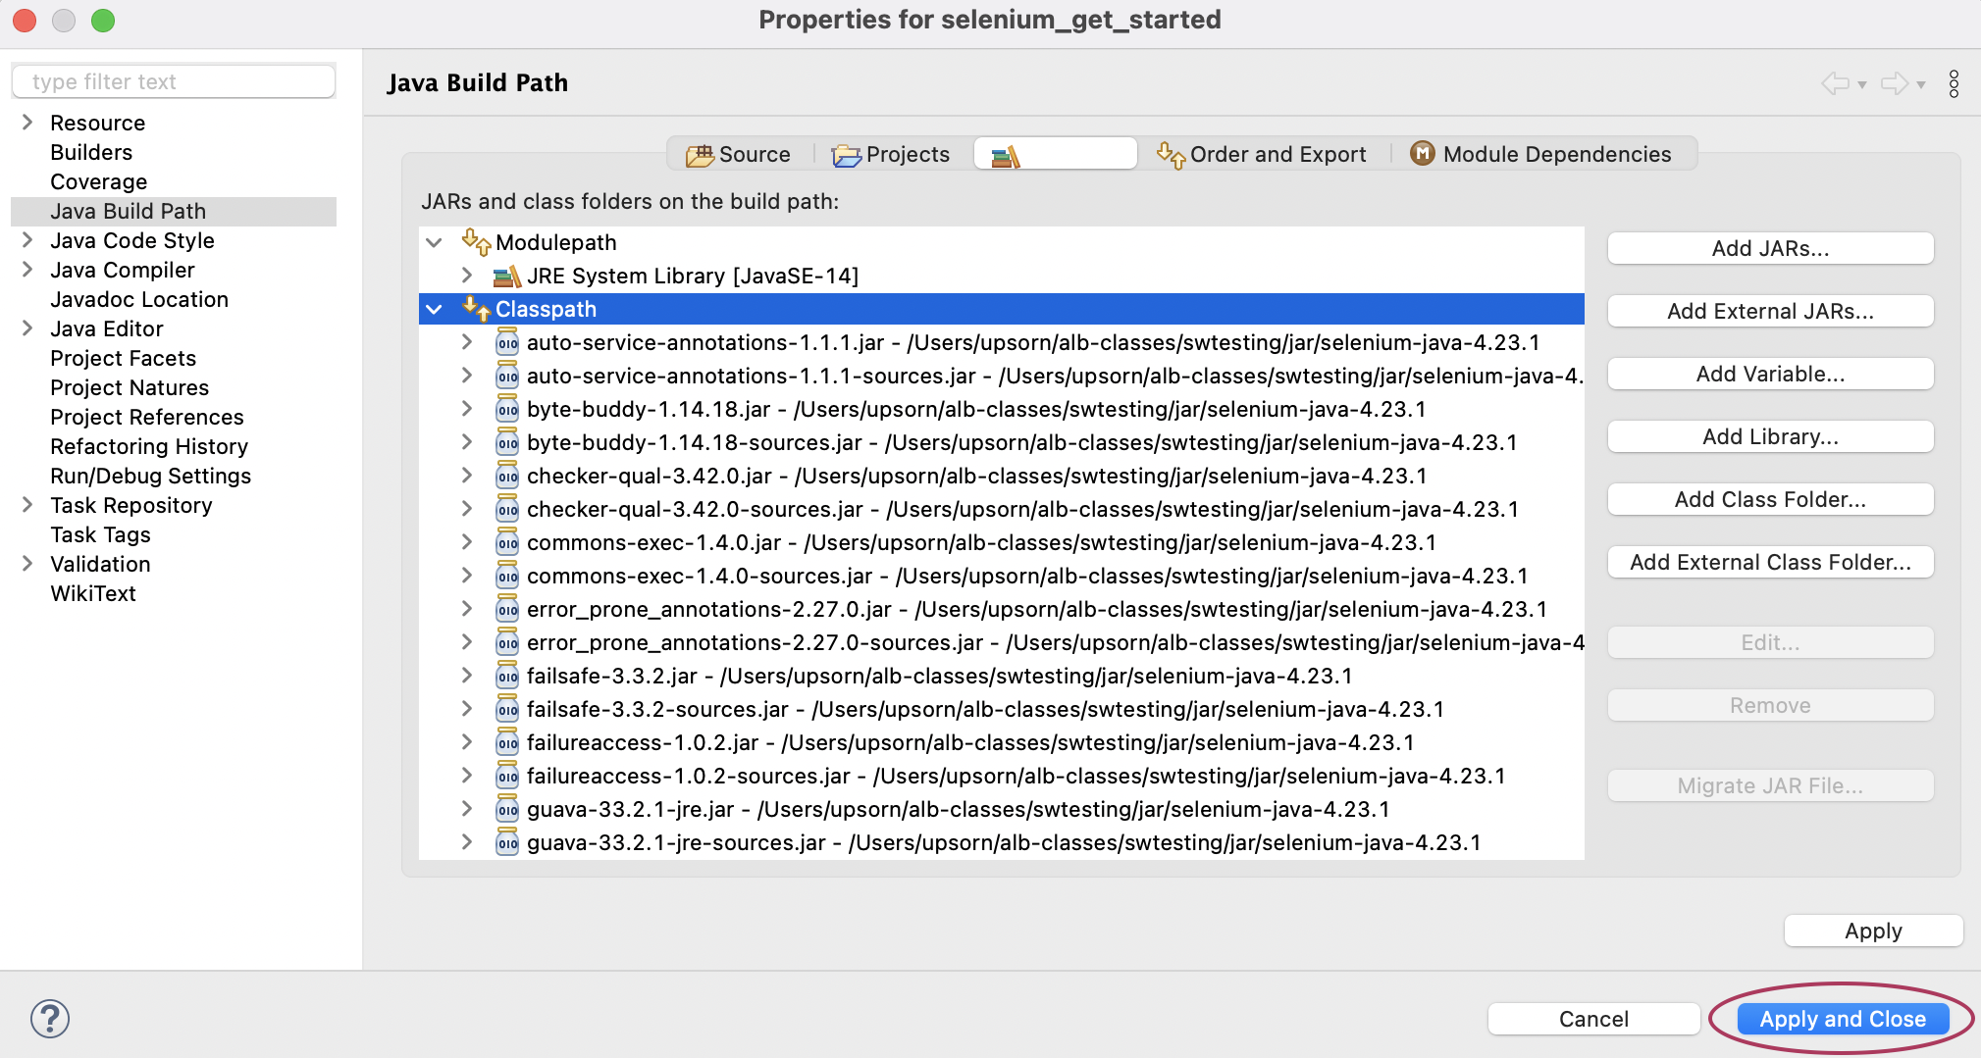
Task: Click the forward navigation arrow
Action: (1893, 83)
